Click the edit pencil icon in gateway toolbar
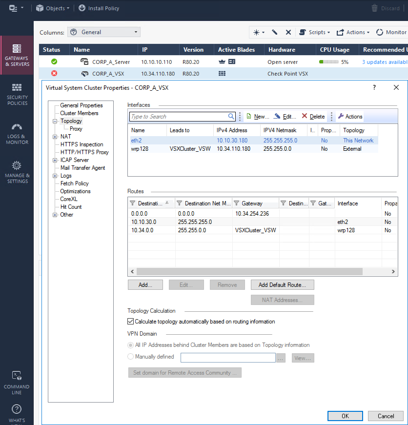The image size is (408, 425). (x=274, y=33)
